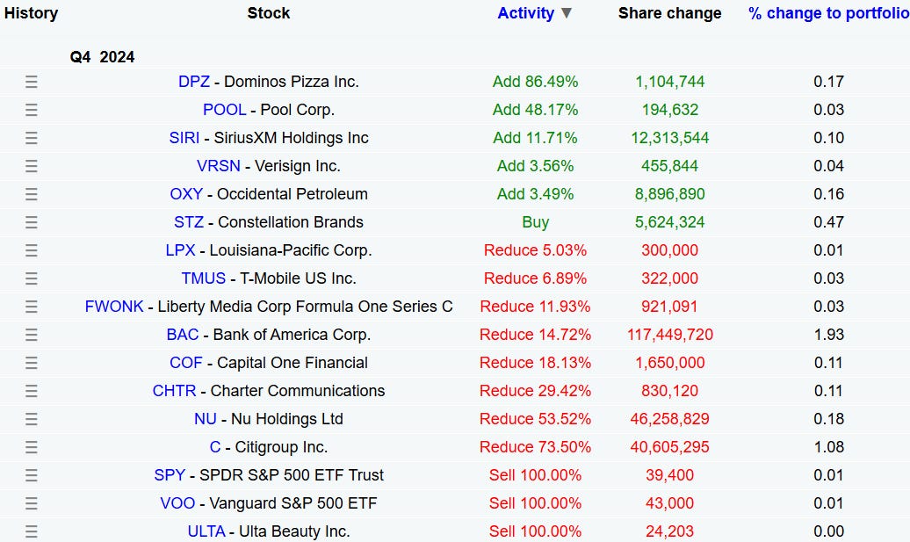
Task: Open history for Bank of America Corp.
Action: pyautogui.click(x=31, y=334)
